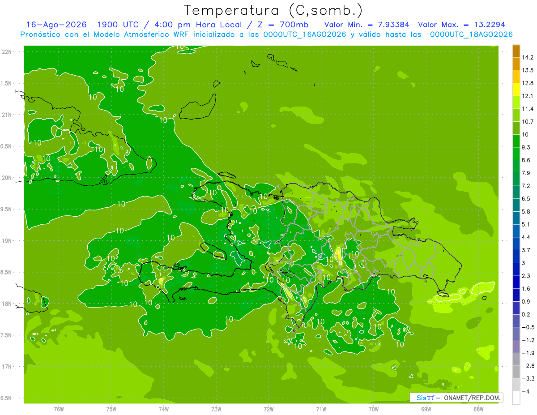The width and height of the screenshot is (537, 415).
Task: Click the "11.4" legend value
Action: (528, 109)
